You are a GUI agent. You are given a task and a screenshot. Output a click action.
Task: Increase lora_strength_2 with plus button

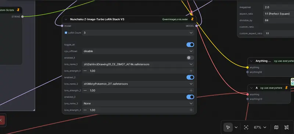(x=191, y=90)
